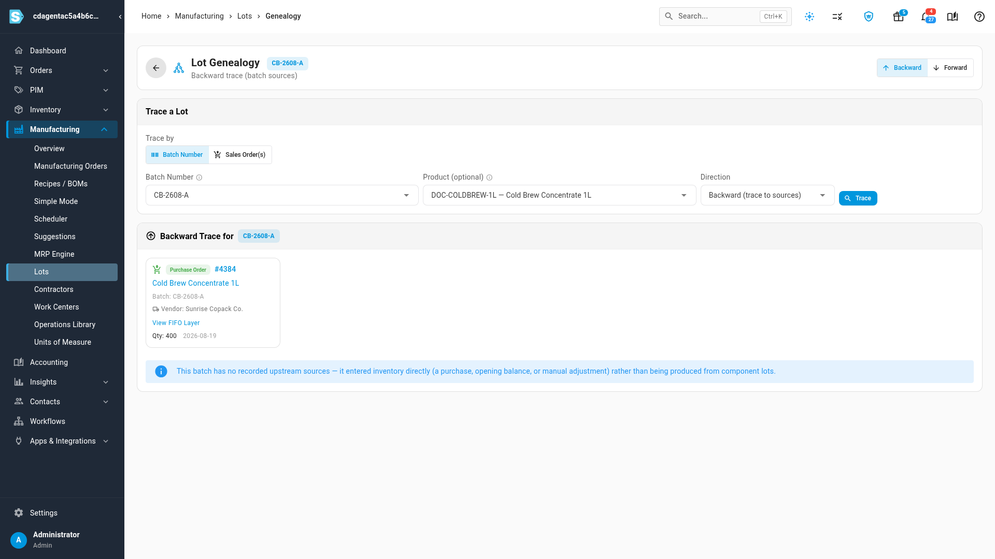Open the checklist tasks icon
Screen dimensions: 995x559
tap(837, 17)
